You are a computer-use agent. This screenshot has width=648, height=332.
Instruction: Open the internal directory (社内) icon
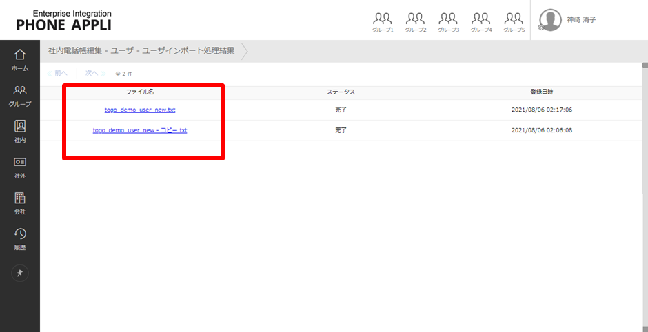(20, 130)
